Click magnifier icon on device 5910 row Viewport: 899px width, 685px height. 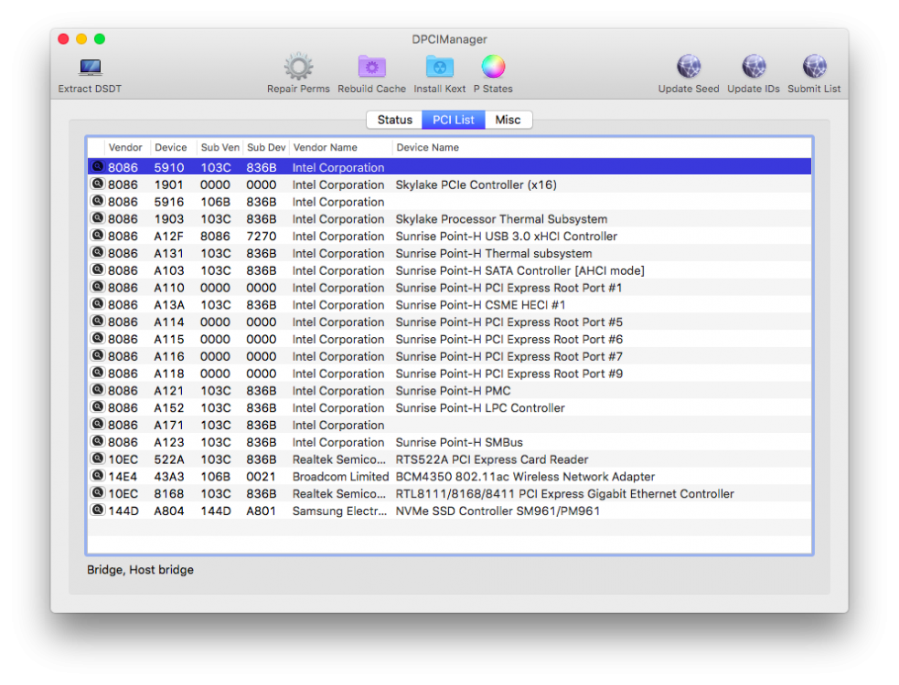98,166
